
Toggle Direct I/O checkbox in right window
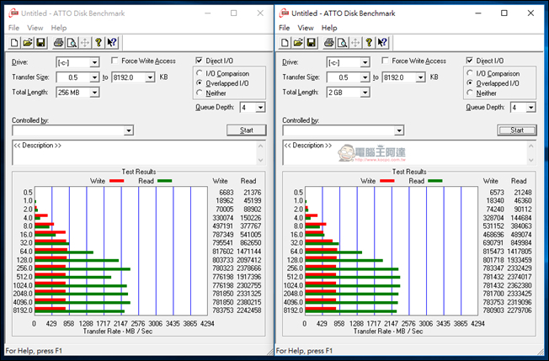[x=470, y=61]
